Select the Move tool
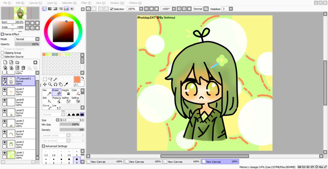 pyautogui.click(x=45, y=84)
